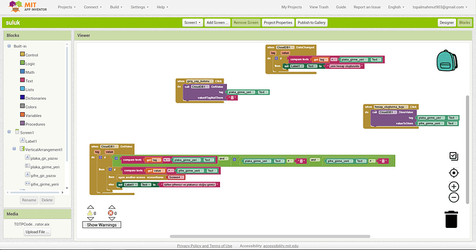Screen dimensions: 476x250
Task: Zoom in with the plus icon
Action: [x=453, y=187]
